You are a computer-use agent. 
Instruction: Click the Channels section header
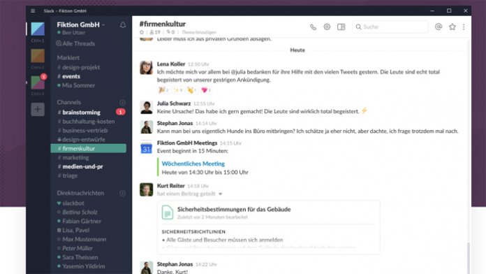[x=69, y=102]
